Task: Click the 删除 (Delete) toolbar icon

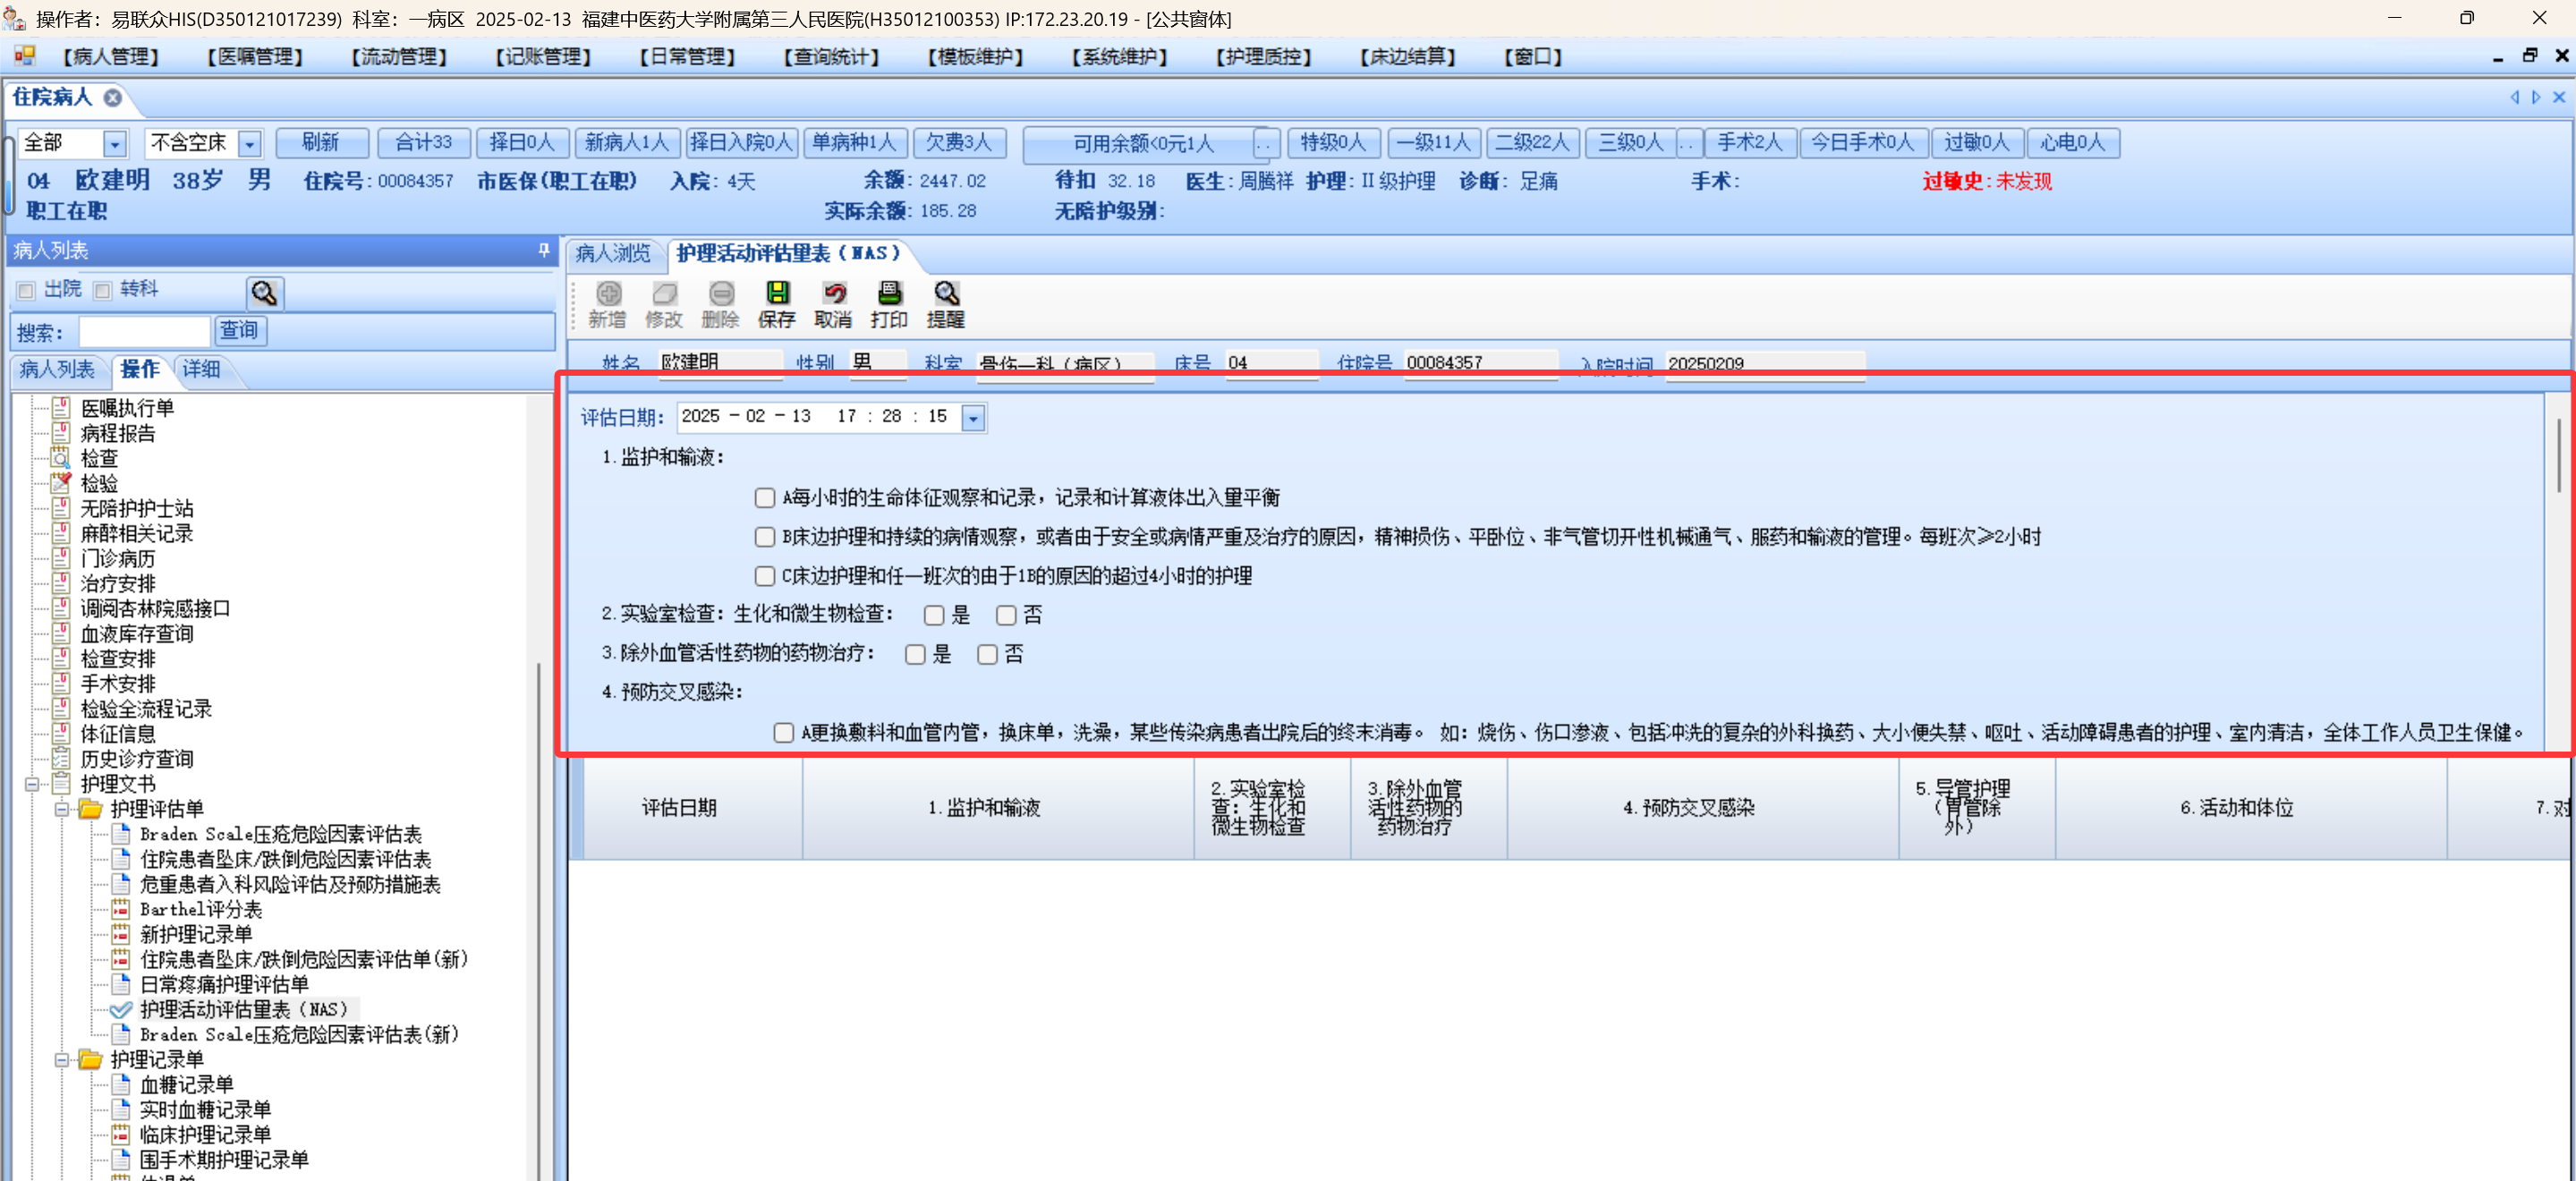Action: click(x=720, y=294)
